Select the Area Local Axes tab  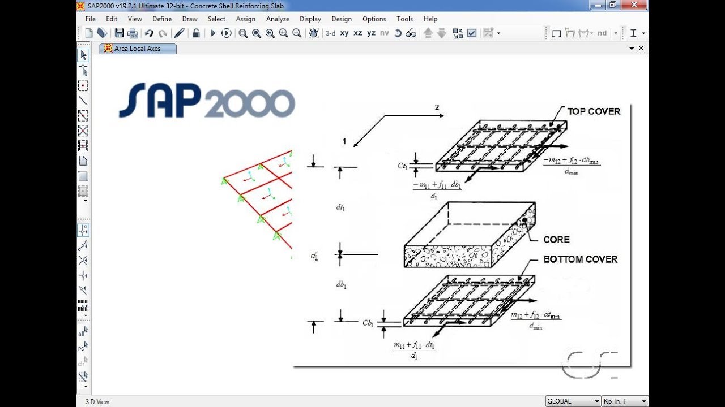(138, 49)
